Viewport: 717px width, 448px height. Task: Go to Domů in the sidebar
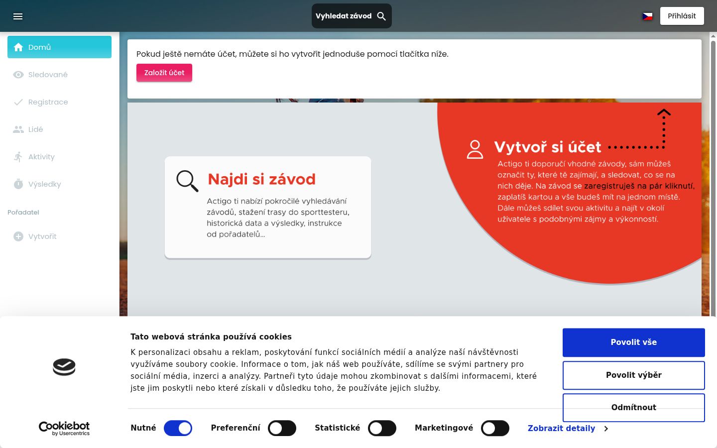[59, 47]
